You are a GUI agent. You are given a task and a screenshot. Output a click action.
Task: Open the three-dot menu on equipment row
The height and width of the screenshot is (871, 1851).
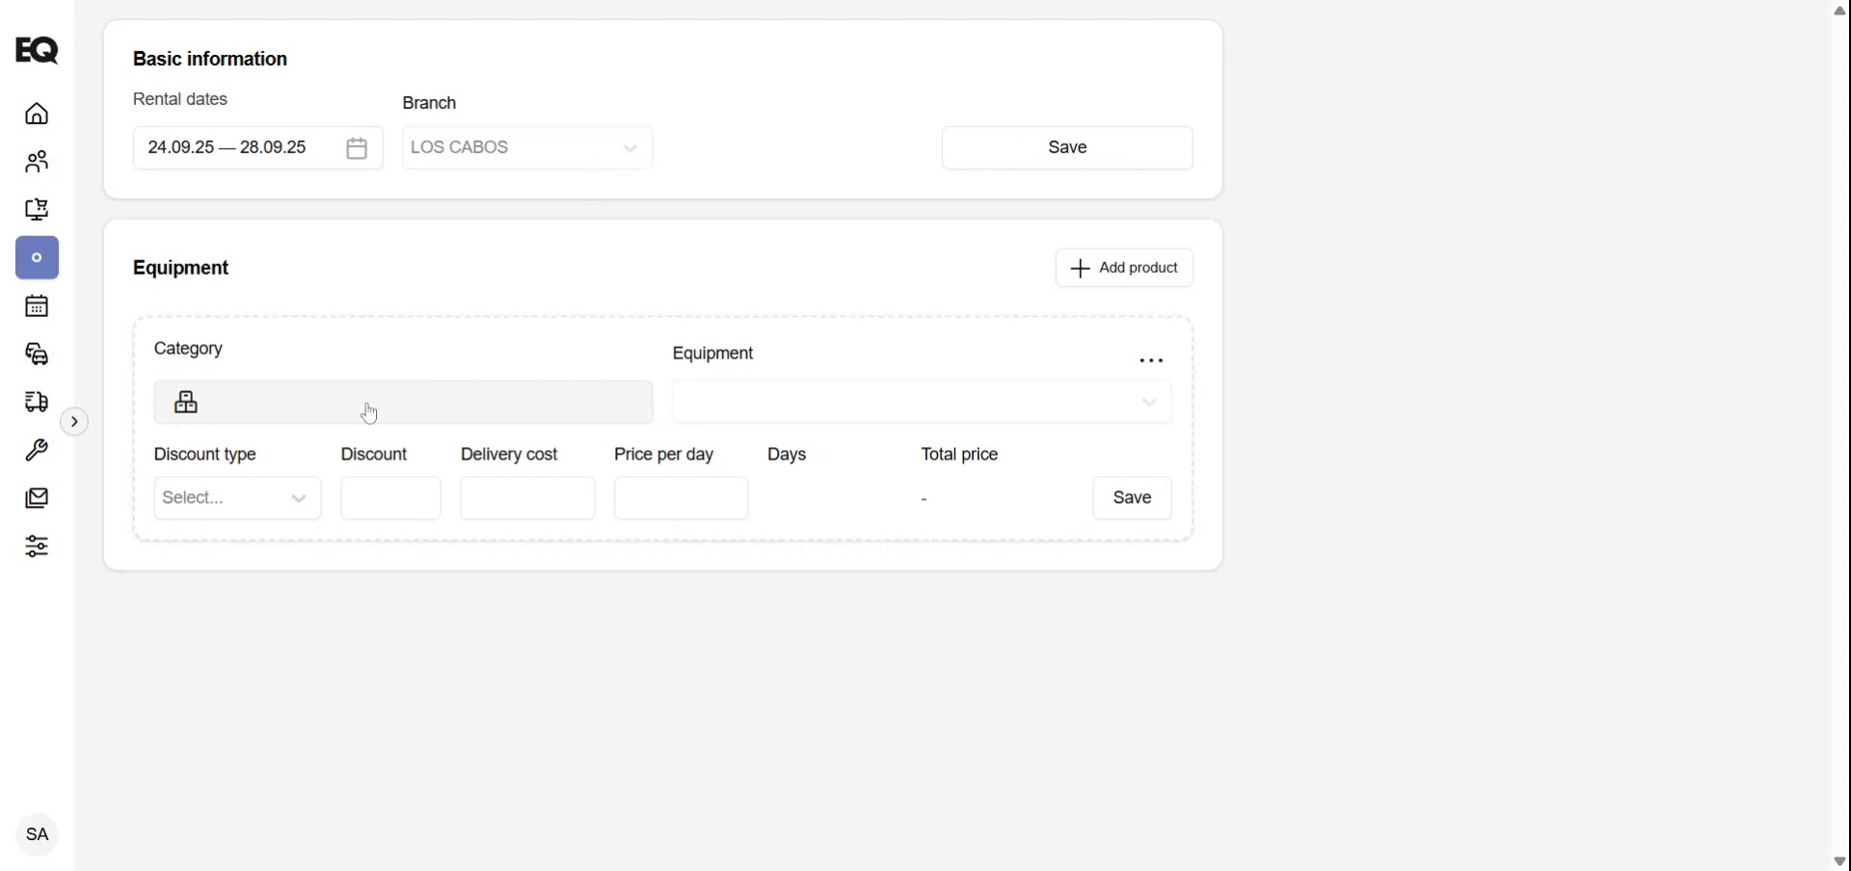click(1152, 359)
